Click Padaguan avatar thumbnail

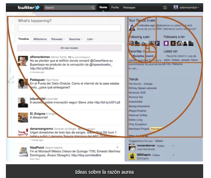click(x=23, y=84)
